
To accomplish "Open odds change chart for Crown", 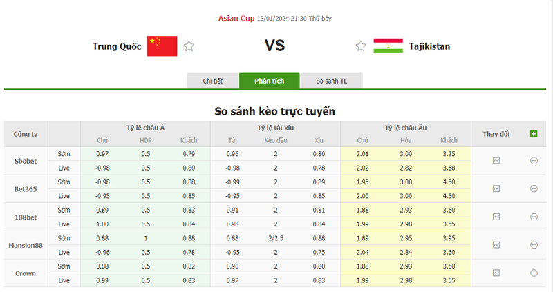I will (x=496, y=273).
